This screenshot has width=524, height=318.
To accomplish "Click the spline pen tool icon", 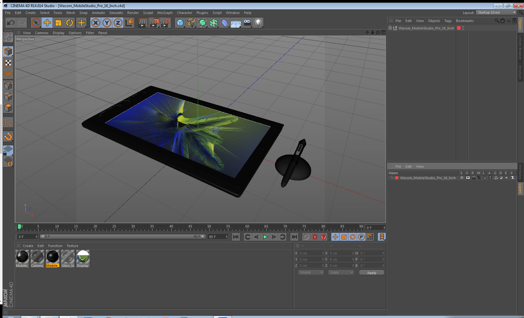I will point(191,23).
